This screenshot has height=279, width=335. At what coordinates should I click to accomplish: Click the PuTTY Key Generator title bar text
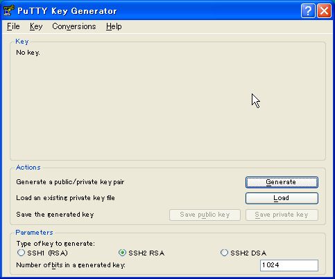pyautogui.click(x=67, y=11)
